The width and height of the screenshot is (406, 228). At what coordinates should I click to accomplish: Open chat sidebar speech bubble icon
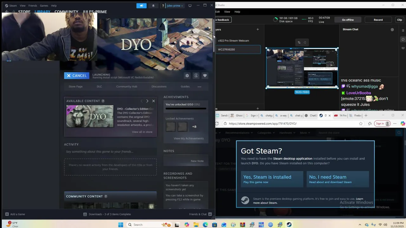403,40
